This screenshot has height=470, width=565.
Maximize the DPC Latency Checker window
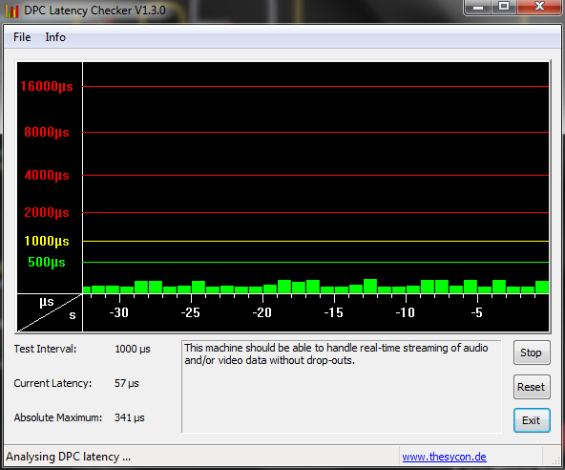tap(504, 7)
